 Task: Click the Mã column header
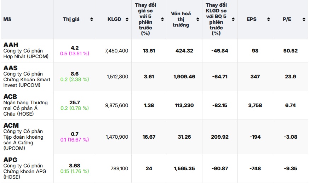click(7, 19)
